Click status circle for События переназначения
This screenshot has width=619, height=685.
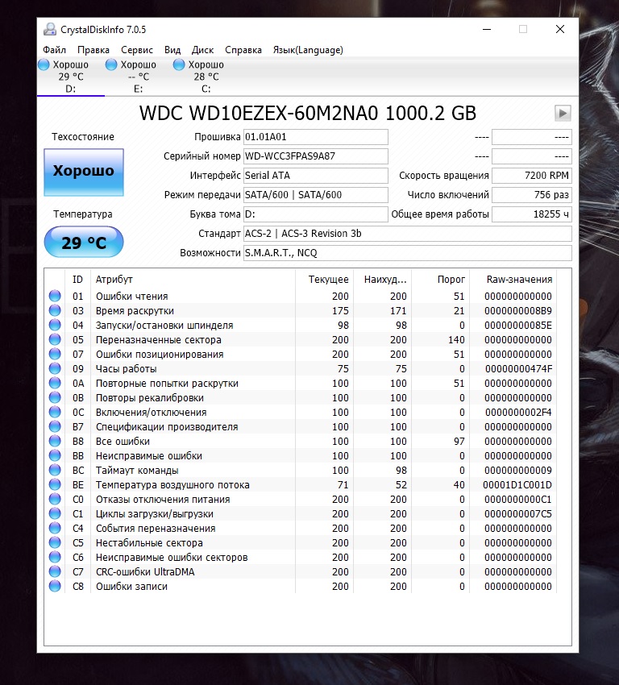(x=55, y=528)
